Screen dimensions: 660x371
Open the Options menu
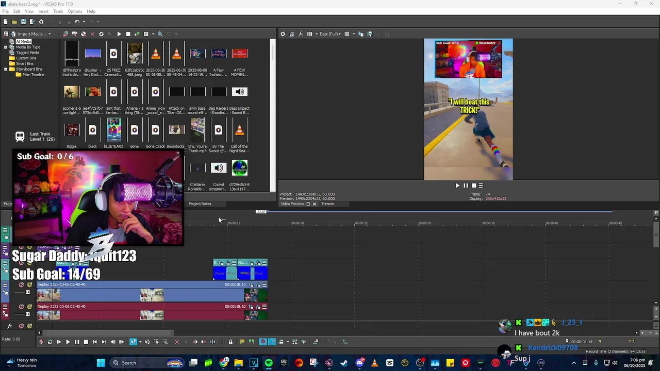point(75,11)
